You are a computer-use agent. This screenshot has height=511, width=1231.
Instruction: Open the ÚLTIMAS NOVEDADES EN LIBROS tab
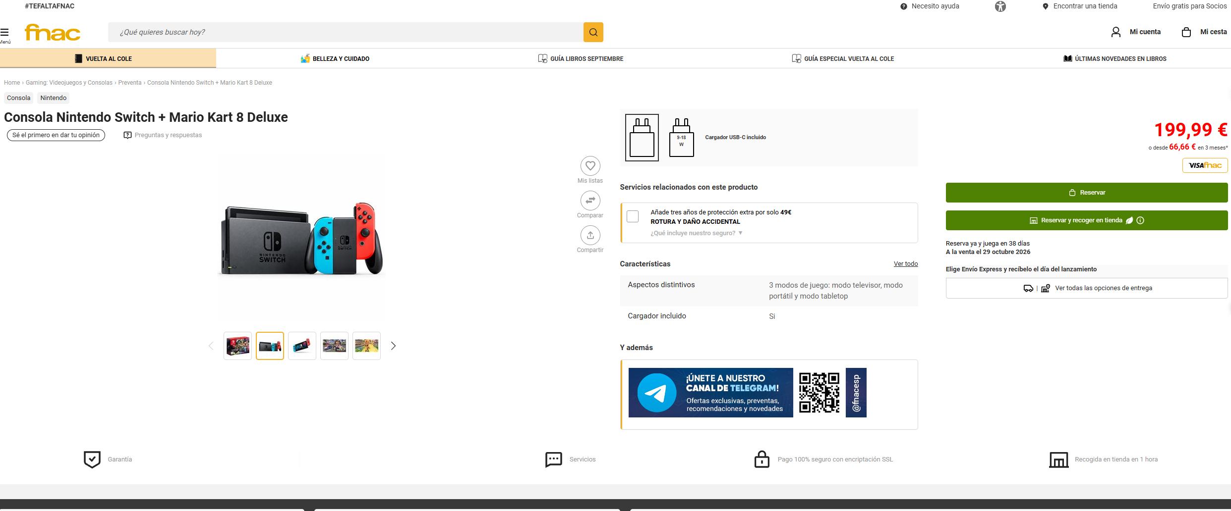click(x=1115, y=58)
